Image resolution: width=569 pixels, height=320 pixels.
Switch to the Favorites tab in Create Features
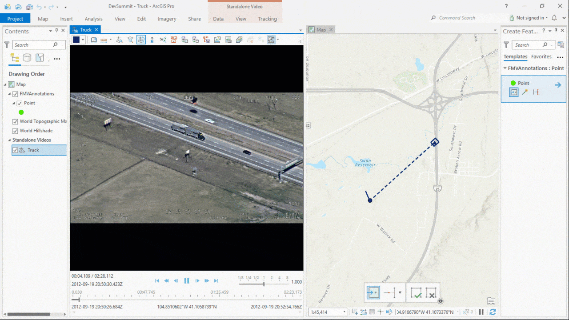(541, 56)
